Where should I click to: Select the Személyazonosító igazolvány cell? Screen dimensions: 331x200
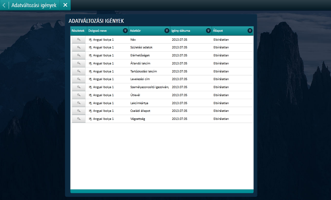(x=149, y=87)
